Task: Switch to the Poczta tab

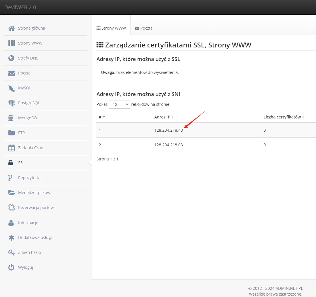Action: point(144,28)
